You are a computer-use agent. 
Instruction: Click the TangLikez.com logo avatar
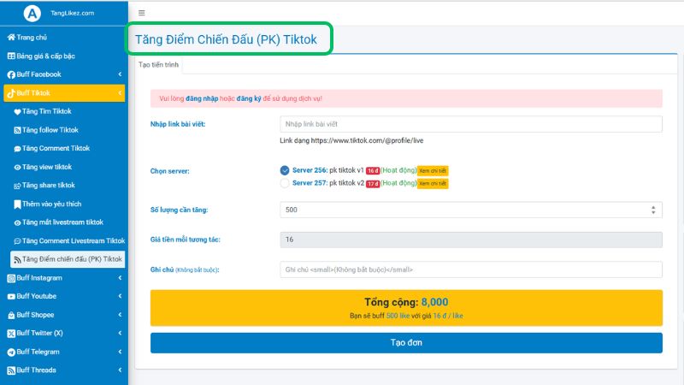[x=32, y=13]
